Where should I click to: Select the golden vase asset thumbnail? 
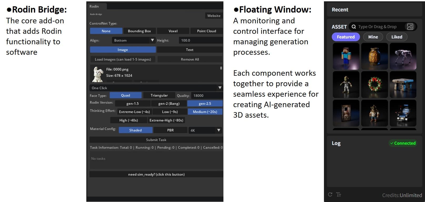[x=374, y=56]
